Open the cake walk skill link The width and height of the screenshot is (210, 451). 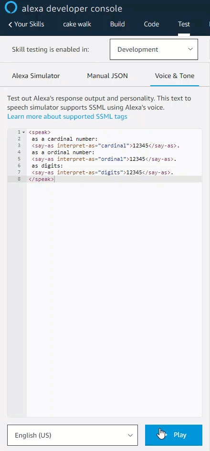pyautogui.click(x=77, y=24)
